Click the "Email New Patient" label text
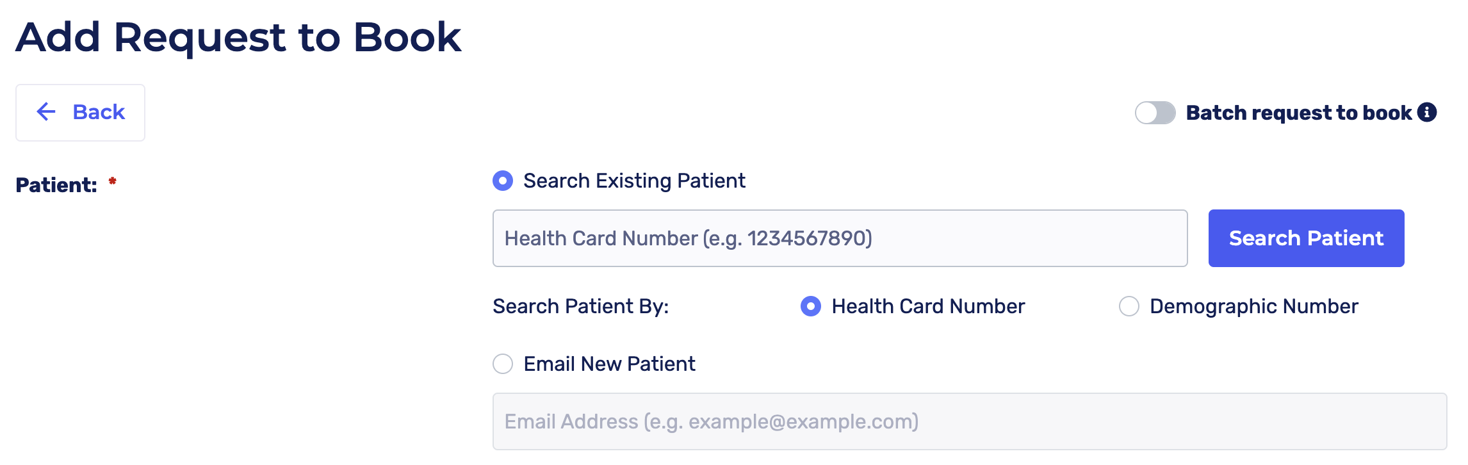 (609, 364)
